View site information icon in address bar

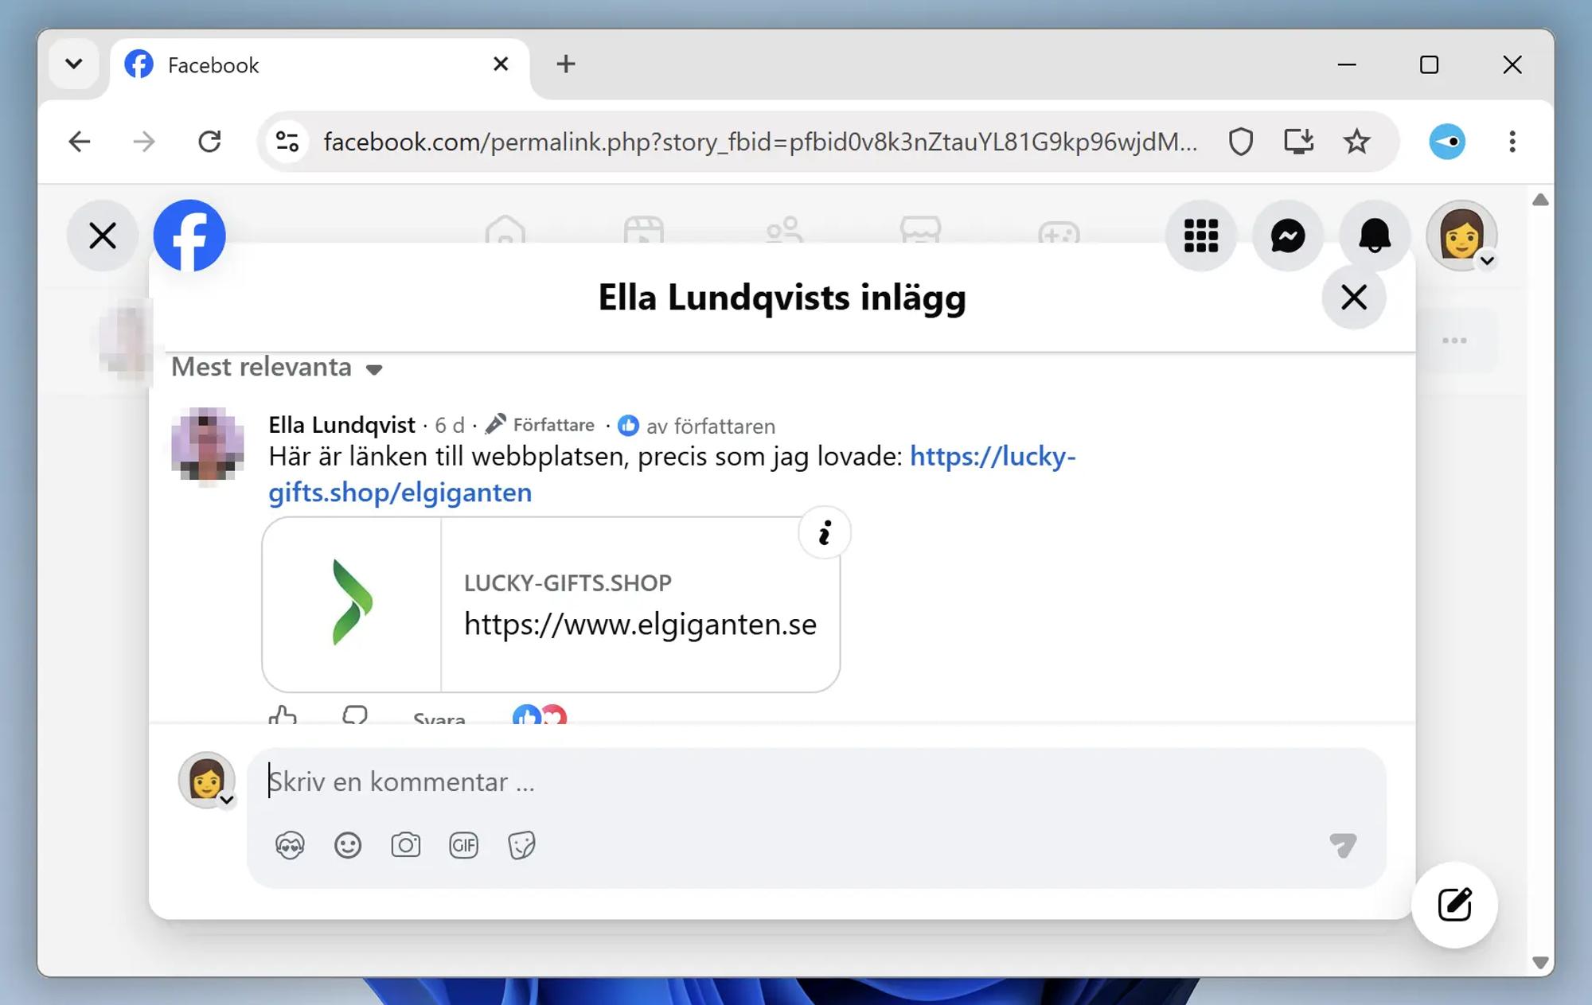287,142
